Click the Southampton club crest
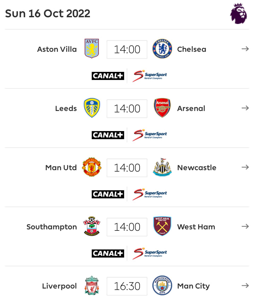This screenshot has width=254, height=303. [x=92, y=227]
